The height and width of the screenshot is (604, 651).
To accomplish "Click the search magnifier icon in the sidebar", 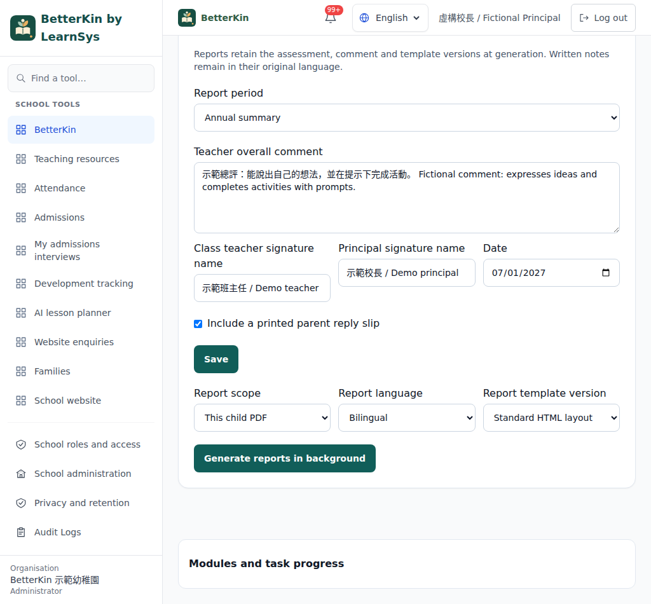I will point(21,78).
